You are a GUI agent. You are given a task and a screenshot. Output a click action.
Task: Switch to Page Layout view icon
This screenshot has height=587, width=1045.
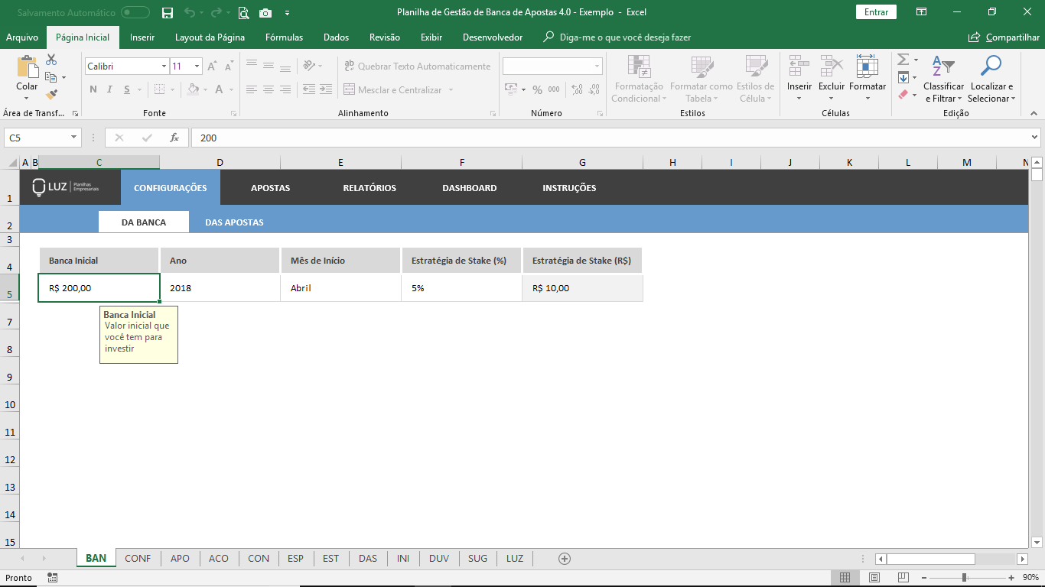pyautogui.click(x=874, y=578)
